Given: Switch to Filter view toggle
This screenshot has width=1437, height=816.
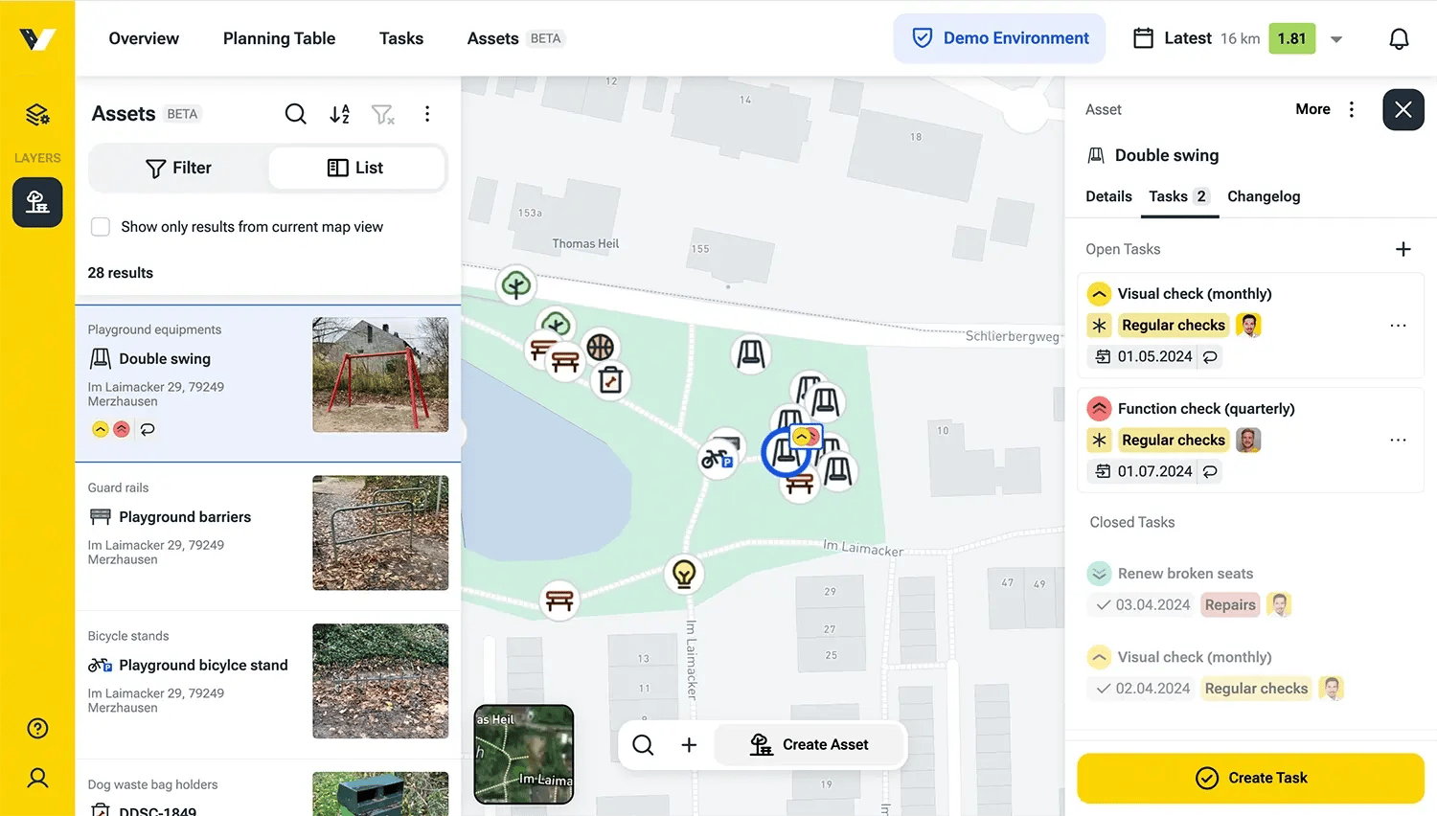Looking at the screenshot, I should click(178, 168).
